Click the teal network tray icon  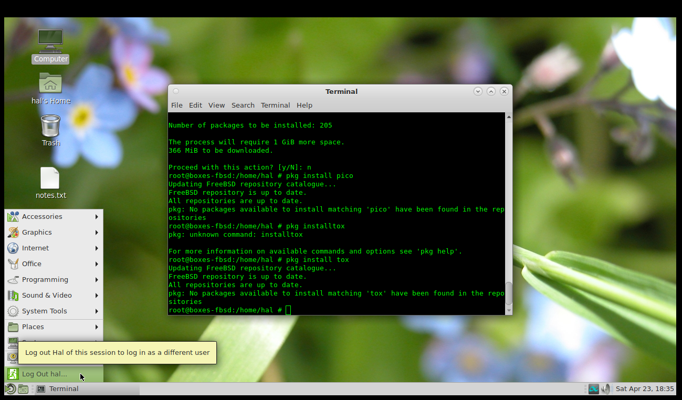593,389
